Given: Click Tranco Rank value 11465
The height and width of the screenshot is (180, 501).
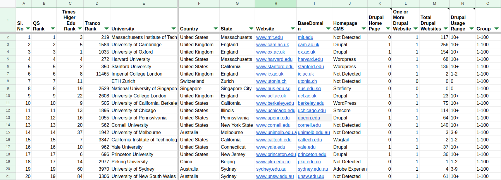Looking at the screenshot, I should pos(97,74).
